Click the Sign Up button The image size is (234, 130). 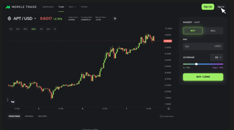tap(208, 7)
